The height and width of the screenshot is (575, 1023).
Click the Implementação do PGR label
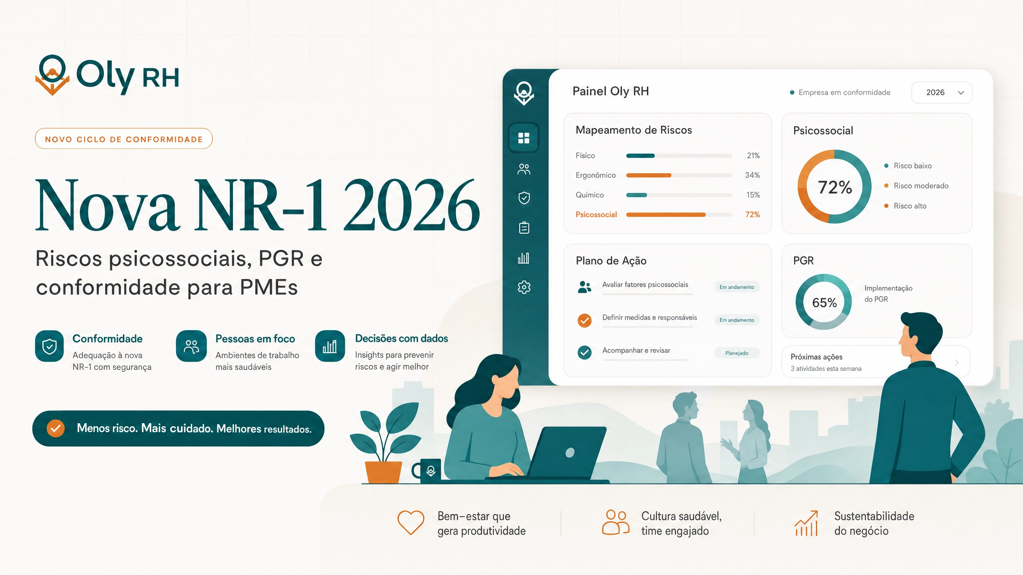pos(888,293)
